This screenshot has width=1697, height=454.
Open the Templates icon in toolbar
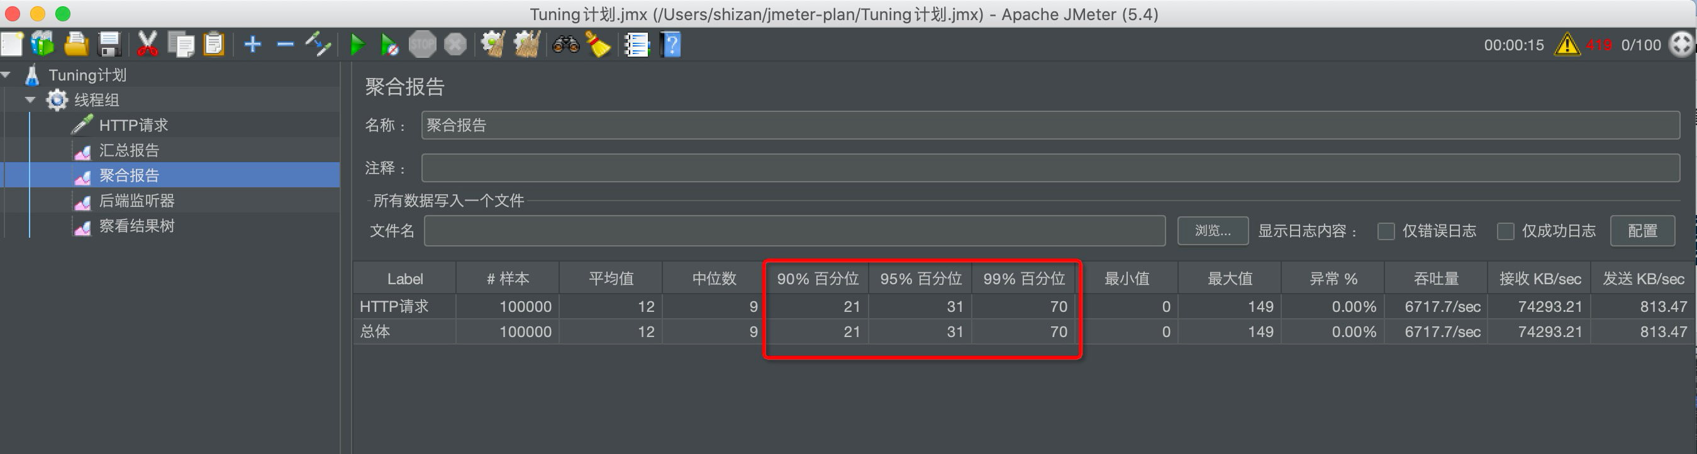tap(43, 45)
